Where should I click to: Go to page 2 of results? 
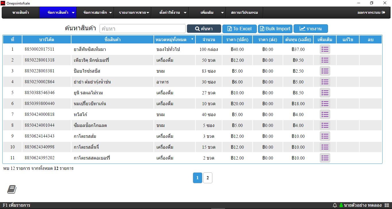coord(207,178)
